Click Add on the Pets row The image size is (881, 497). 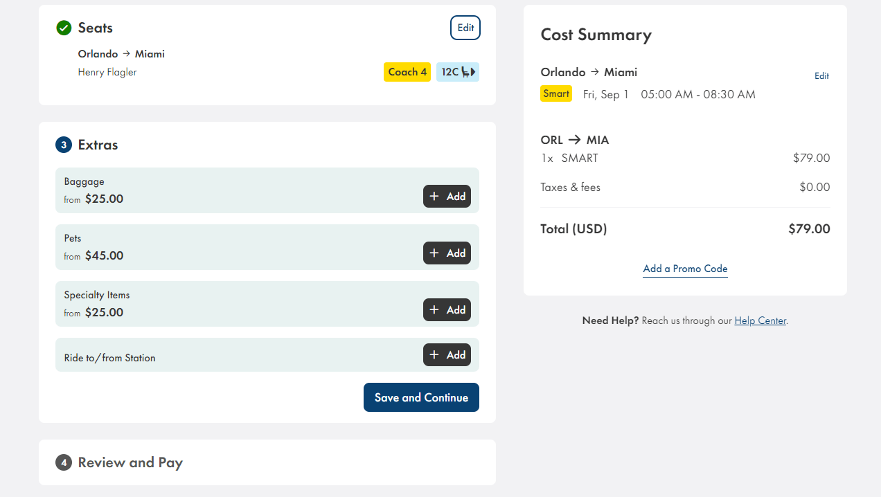click(447, 253)
